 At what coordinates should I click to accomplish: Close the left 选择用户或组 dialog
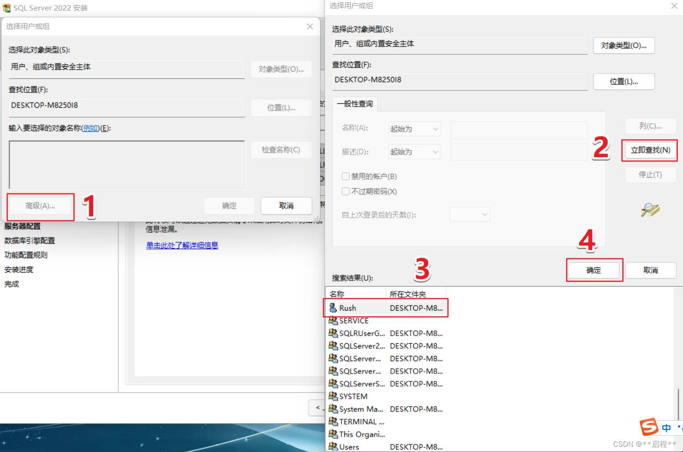point(310,26)
